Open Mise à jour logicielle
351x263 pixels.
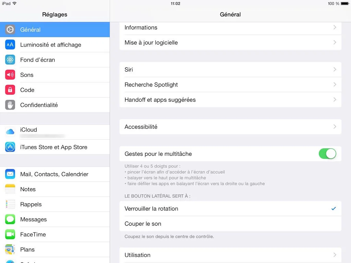pos(230,42)
